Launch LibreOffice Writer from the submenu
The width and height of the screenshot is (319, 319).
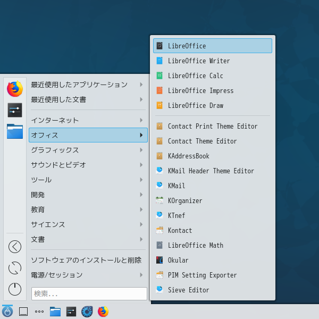(x=213, y=61)
